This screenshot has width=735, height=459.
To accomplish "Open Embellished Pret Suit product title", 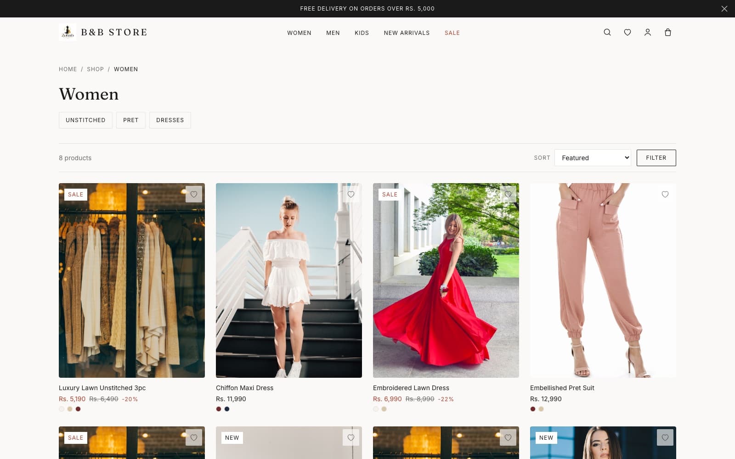I will (562, 388).
